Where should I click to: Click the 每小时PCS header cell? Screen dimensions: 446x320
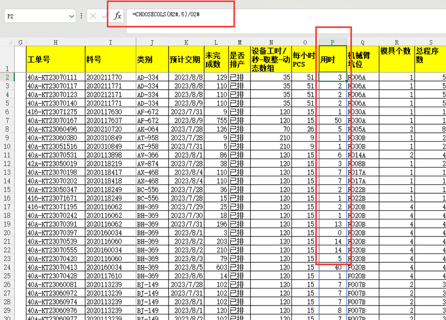[305, 59]
